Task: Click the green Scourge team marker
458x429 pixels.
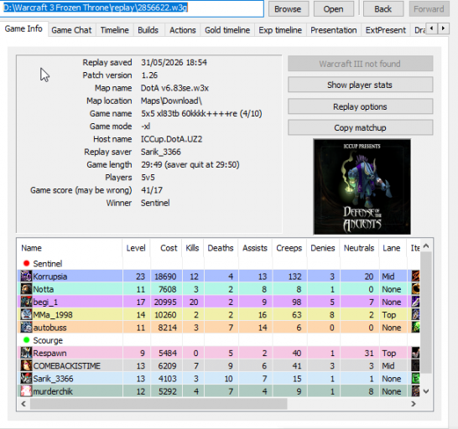Action: coord(26,340)
